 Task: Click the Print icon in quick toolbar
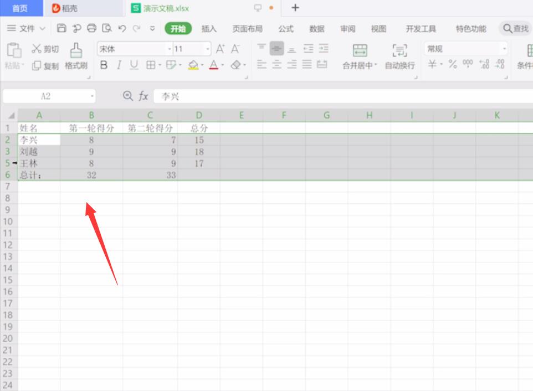coord(92,28)
